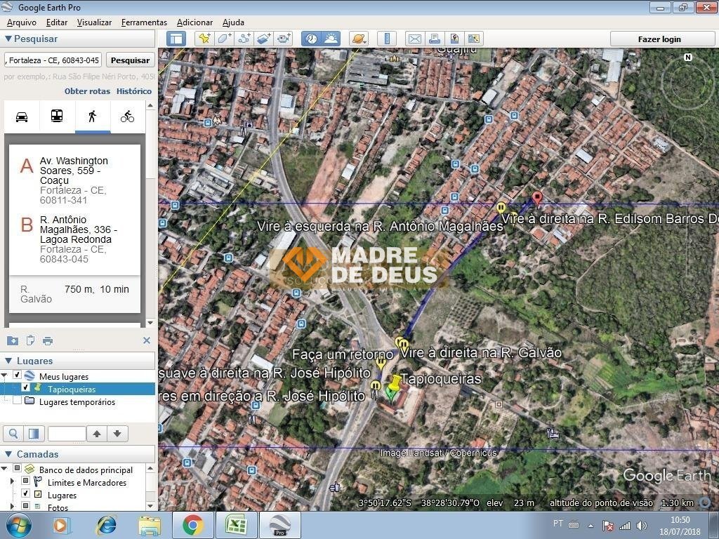The height and width of the screenshot is (539, 719).
Task: Select the car driving directions mode
Action: click(22, 117)
